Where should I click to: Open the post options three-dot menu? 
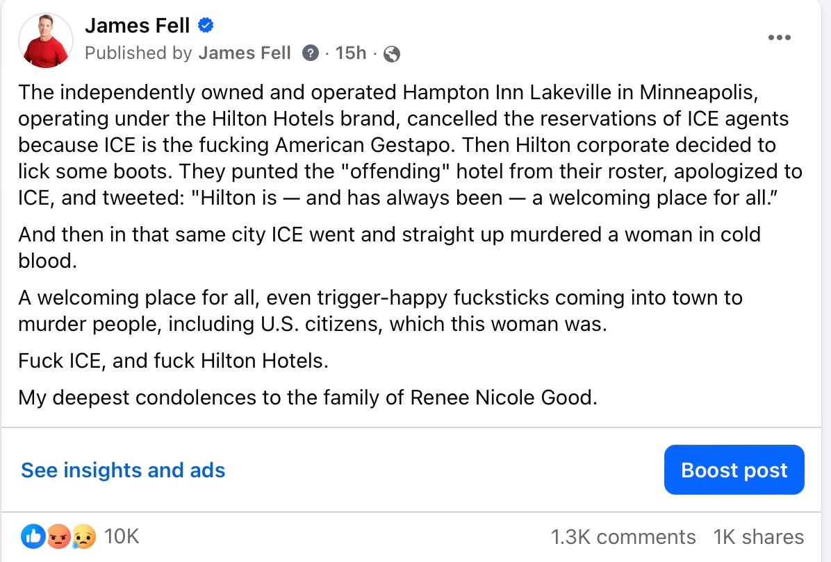tap(780, 37)
